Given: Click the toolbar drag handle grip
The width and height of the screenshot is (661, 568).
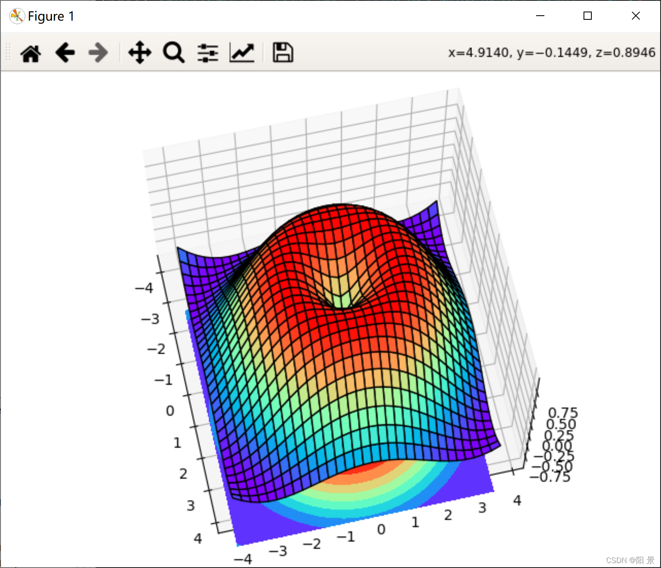Looking at the screenshot, I should coord(8,53).
